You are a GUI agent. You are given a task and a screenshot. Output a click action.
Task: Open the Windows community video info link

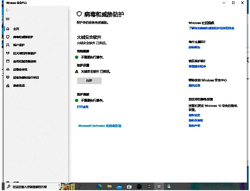(x=211, y=28)
